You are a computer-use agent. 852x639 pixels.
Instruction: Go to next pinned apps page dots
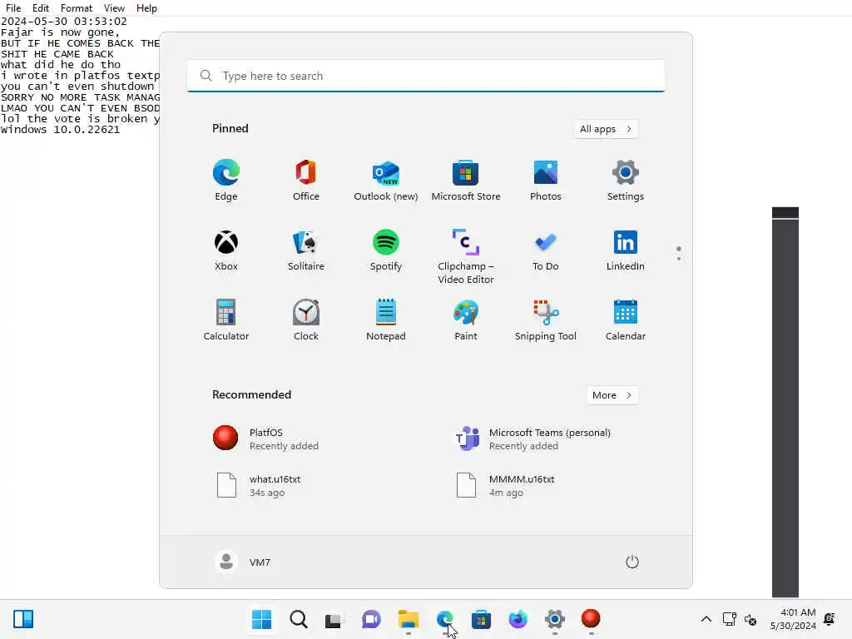click(679, 254)
